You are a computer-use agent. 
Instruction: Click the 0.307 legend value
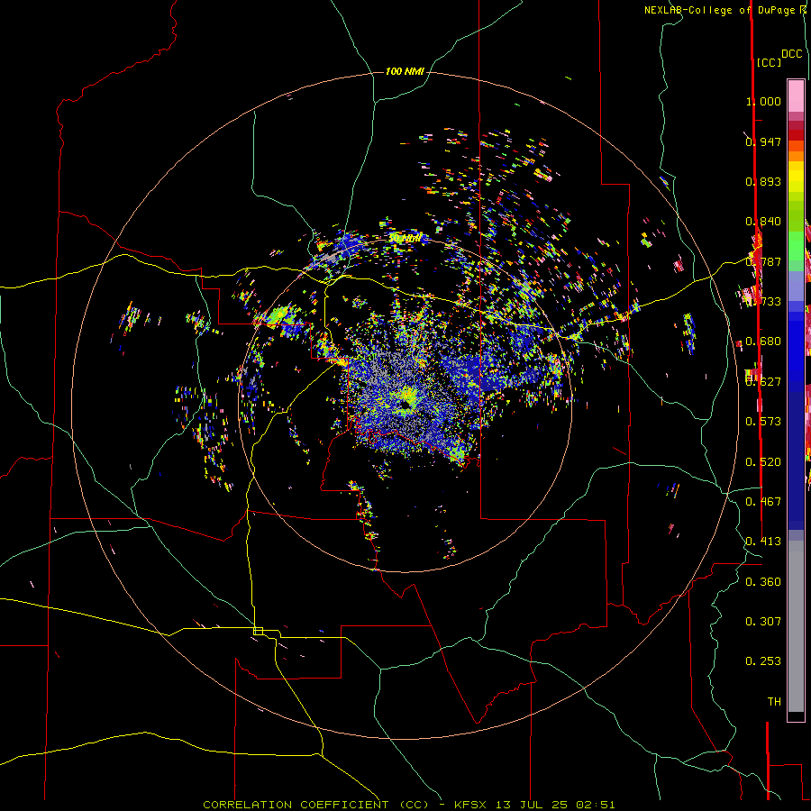pyautogui.click(x=763, y=621)
